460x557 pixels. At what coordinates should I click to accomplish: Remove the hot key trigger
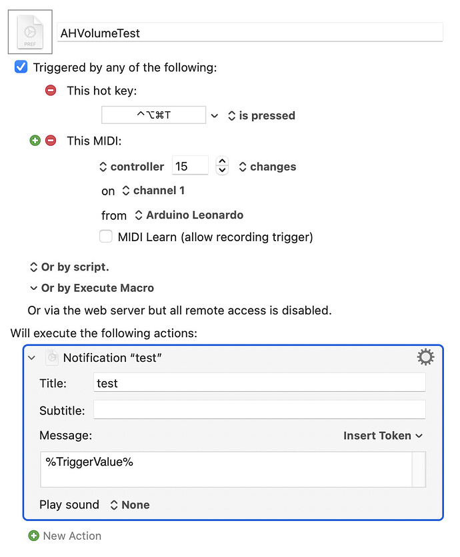51,91
